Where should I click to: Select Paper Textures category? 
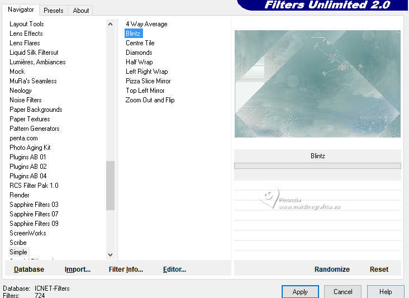click(x=30, y=119)
